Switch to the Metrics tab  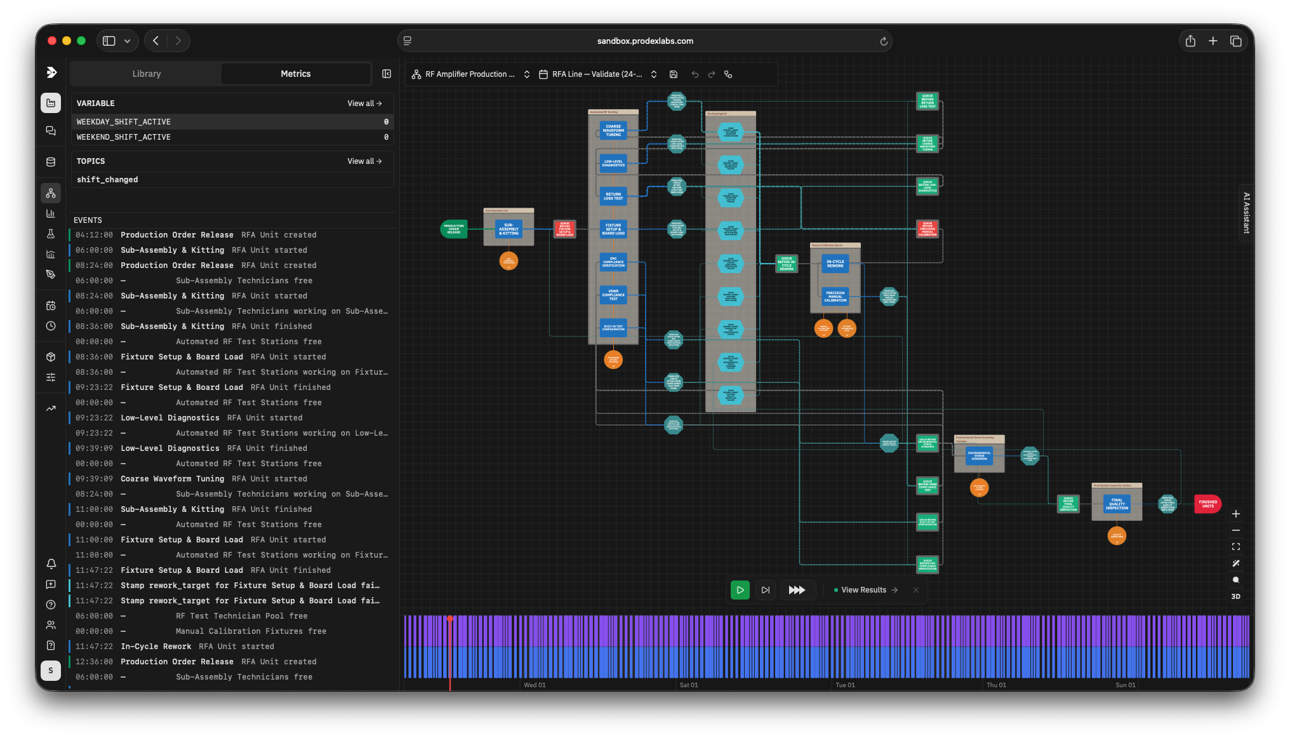[296, 74]
